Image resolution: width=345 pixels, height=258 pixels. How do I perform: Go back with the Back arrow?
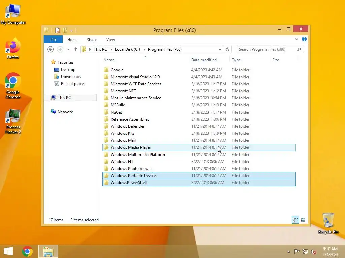coord(51,49)
